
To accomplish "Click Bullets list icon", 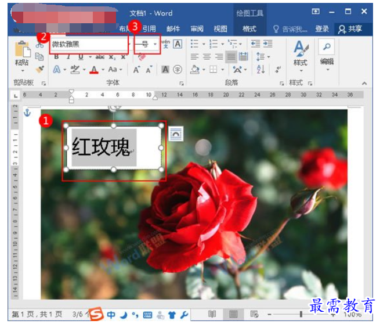I will click(x=194, y=44).
